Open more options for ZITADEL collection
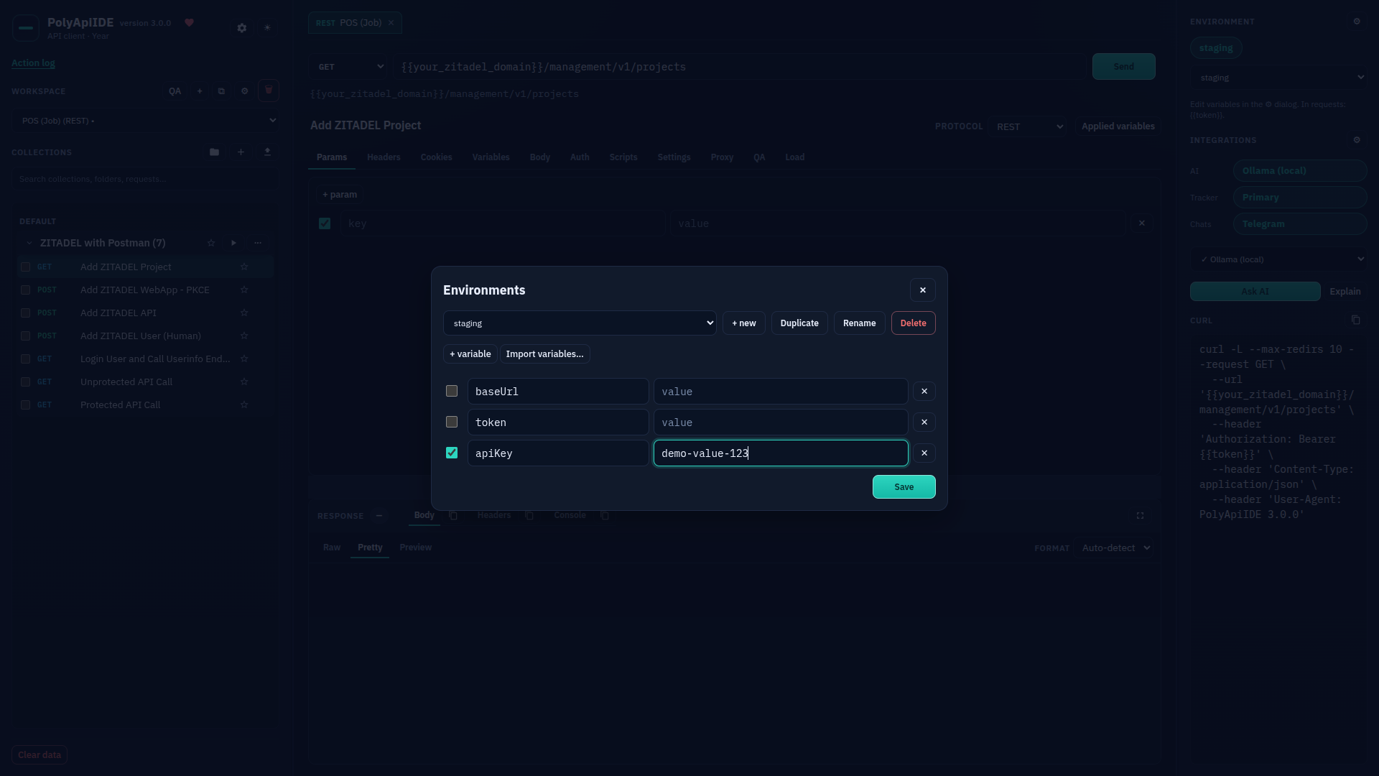The width and height of the screenshot is (1379, 776). point(258,243)
